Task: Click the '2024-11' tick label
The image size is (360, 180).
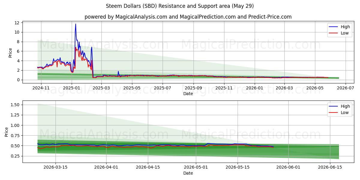Action: coord(41,88)
